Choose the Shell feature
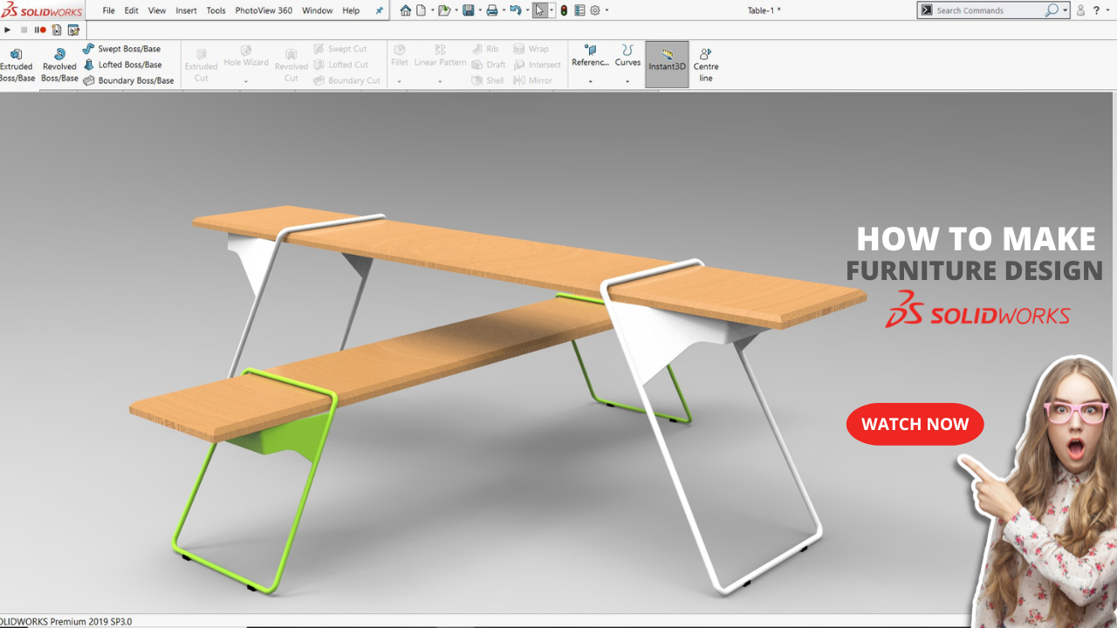The height and width of the screenshot is (628, 1117). [488, 80]
